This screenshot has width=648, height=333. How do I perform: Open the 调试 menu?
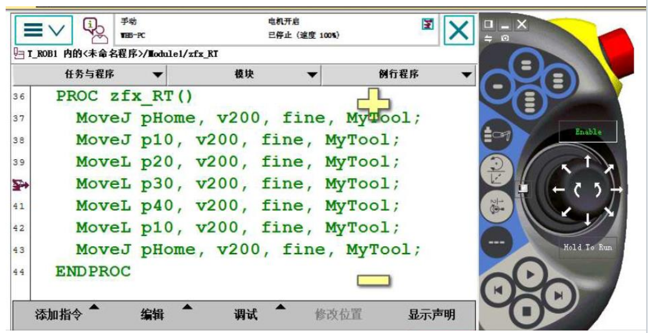tap(246, 315)
